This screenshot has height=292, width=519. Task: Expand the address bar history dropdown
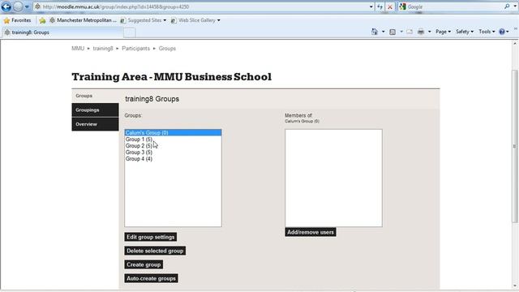point(371,6)
